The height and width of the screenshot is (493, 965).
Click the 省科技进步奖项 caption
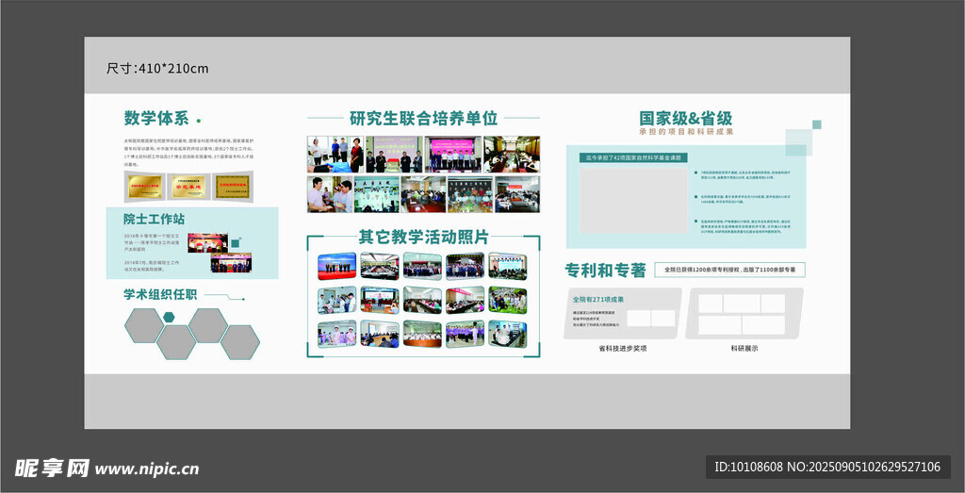tap(622, 348)
